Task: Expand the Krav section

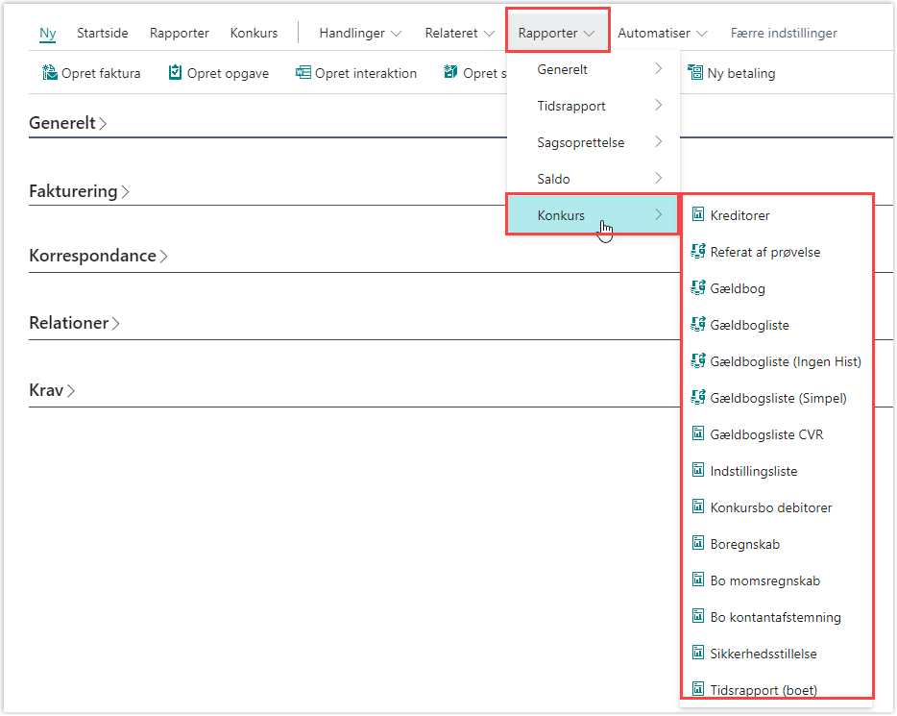Action: pyautogui.click(x=52, y=390)
